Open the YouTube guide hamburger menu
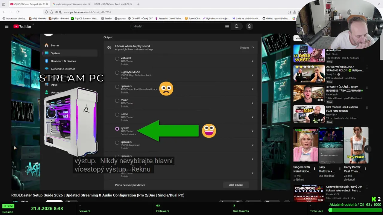 pos(7,26)
